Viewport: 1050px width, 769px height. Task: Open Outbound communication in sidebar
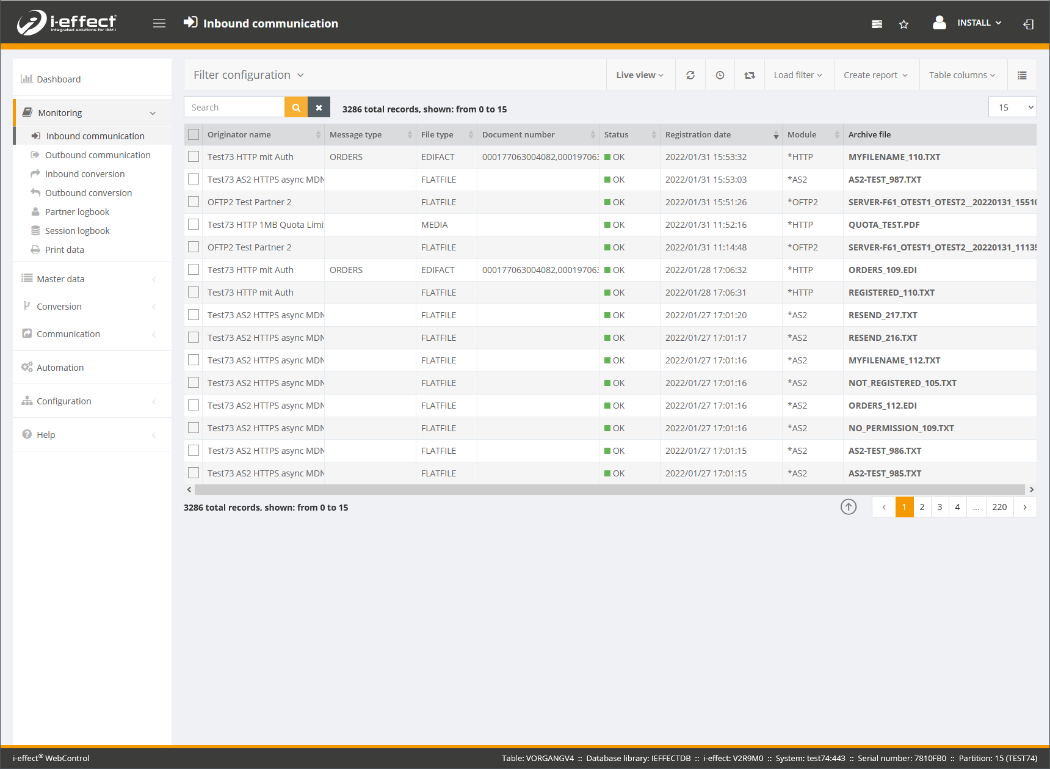point(98,155)
